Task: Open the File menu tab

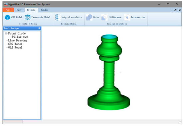Action: coord(8,10)
